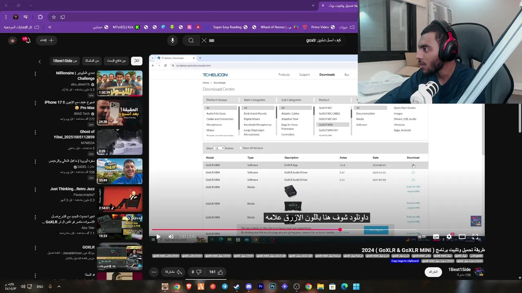The width and height of the screenshot is (522, 293).
Task: Expand the bookmarks bar overflow chevron
Action: [50, 27]
